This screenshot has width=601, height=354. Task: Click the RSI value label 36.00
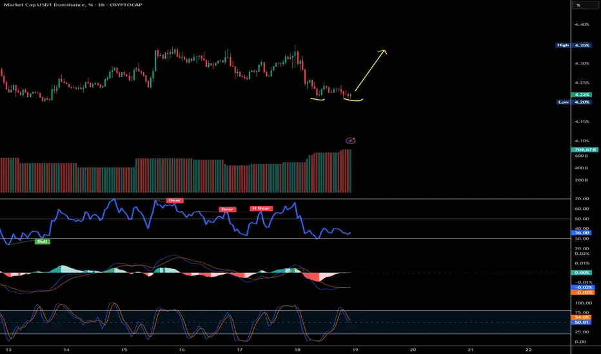point(582,233)
